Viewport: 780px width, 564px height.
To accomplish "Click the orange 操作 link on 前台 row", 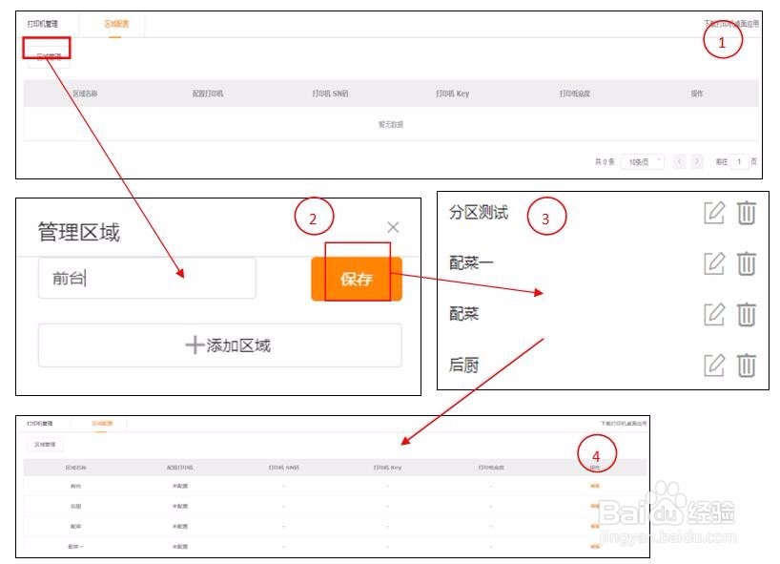I will (594, 485).
